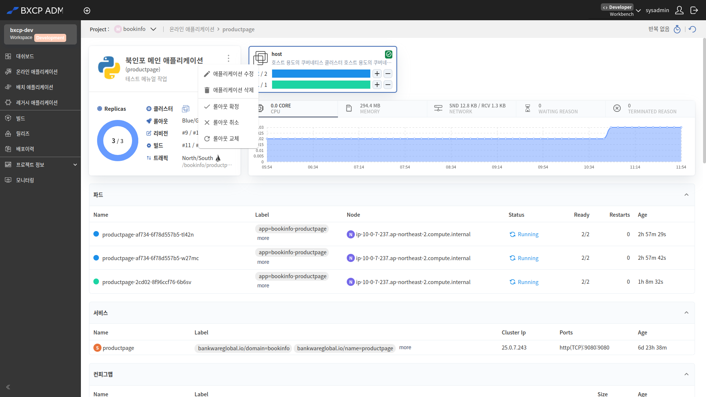Open the user profile icon
Screen dimensions: 706x397
tap(679, 10)
